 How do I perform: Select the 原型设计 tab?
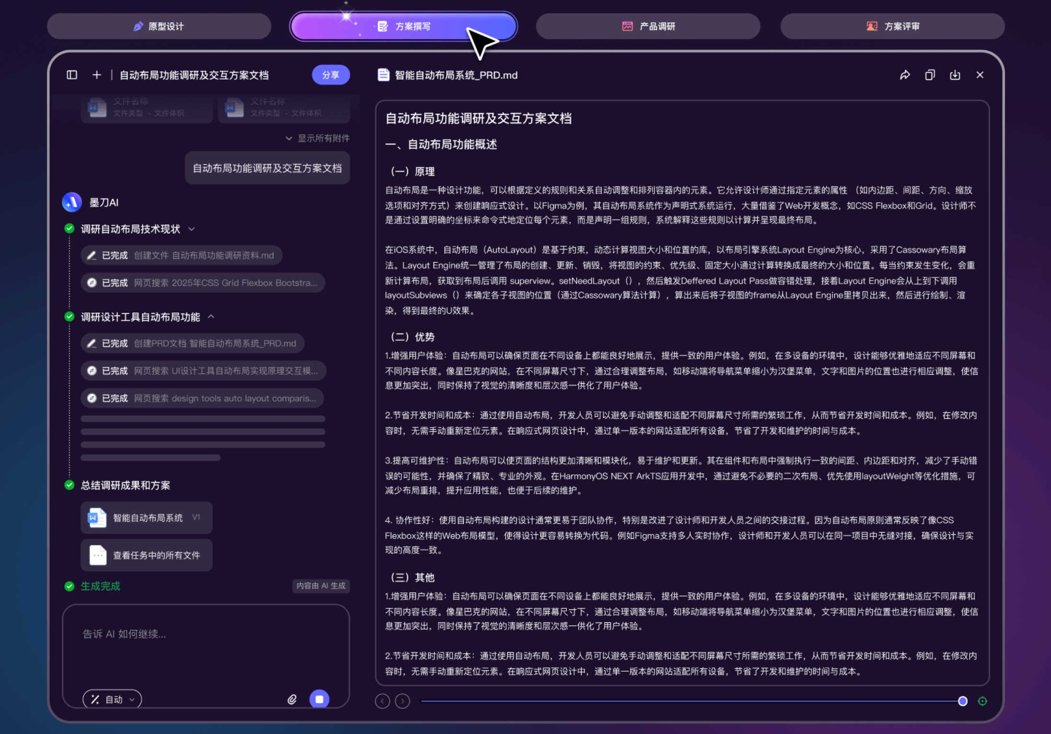coord(159,26)
